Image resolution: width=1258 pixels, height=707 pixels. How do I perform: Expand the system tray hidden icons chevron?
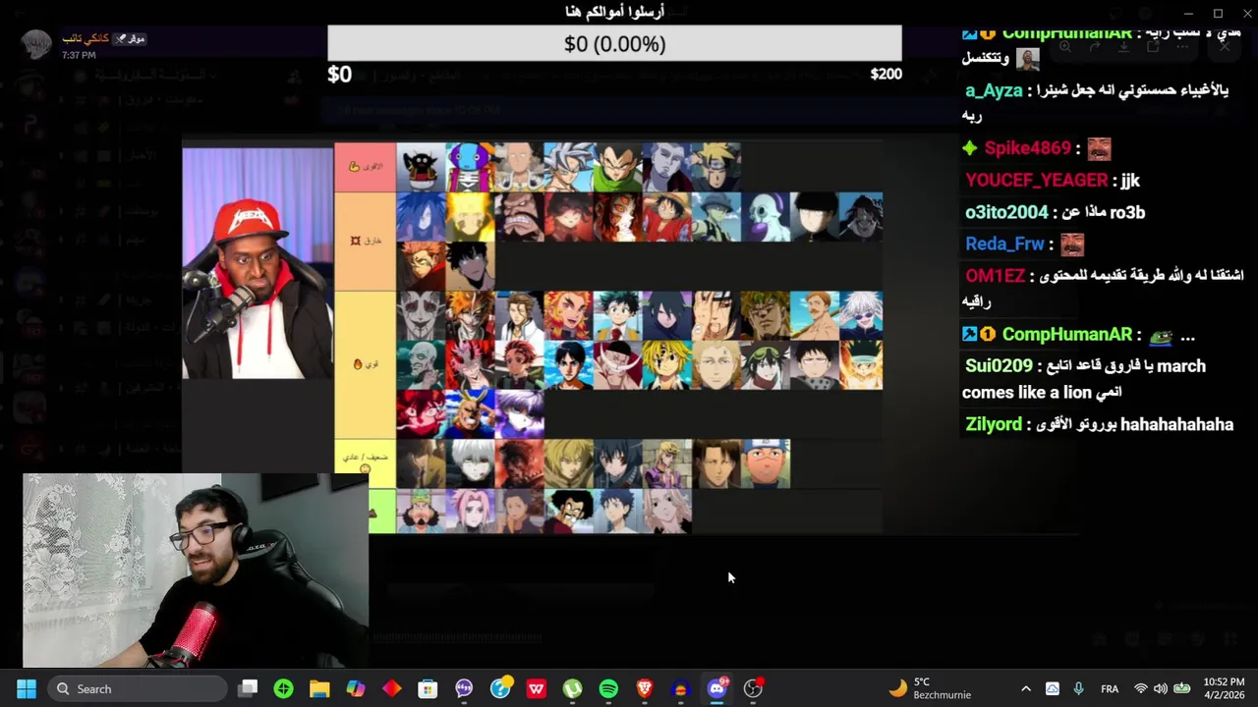coord(1026,688)
